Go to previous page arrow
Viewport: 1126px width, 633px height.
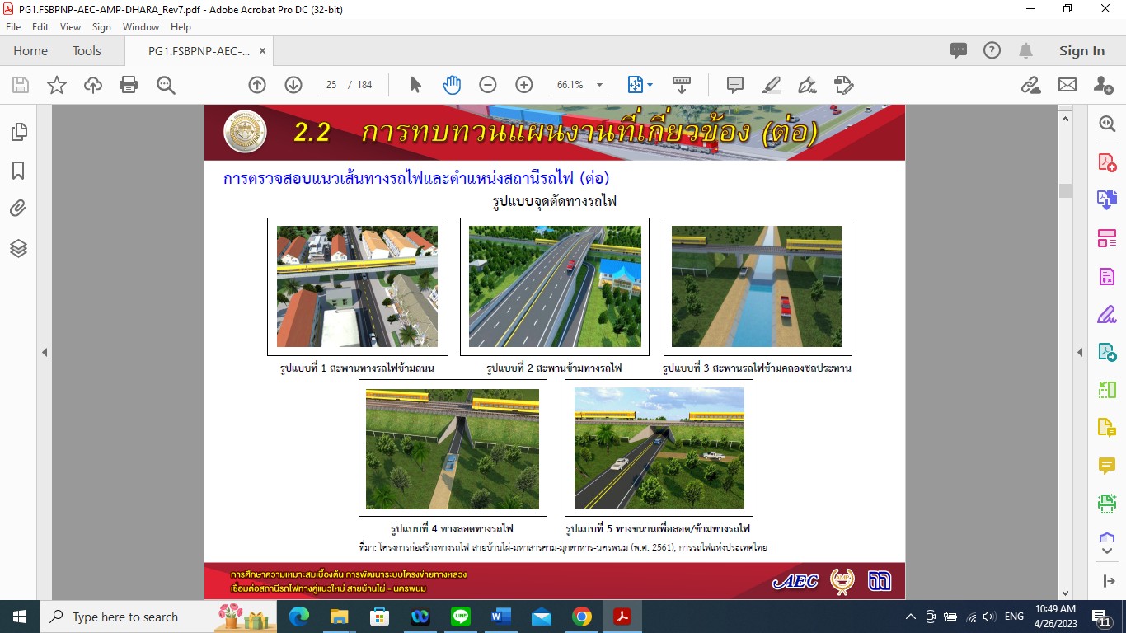coord(257,85)
